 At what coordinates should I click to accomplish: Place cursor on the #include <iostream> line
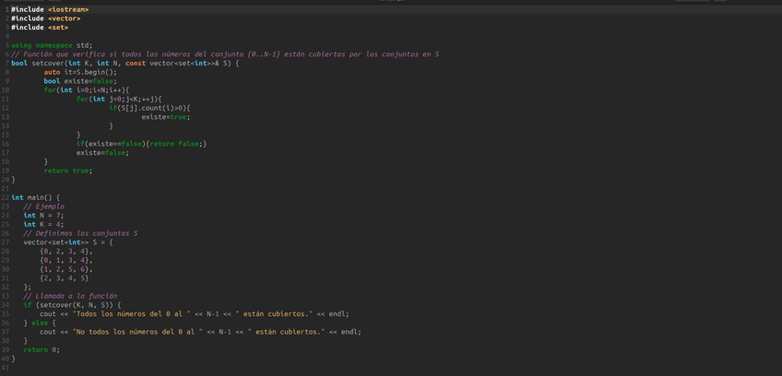[x=50, y=9]
